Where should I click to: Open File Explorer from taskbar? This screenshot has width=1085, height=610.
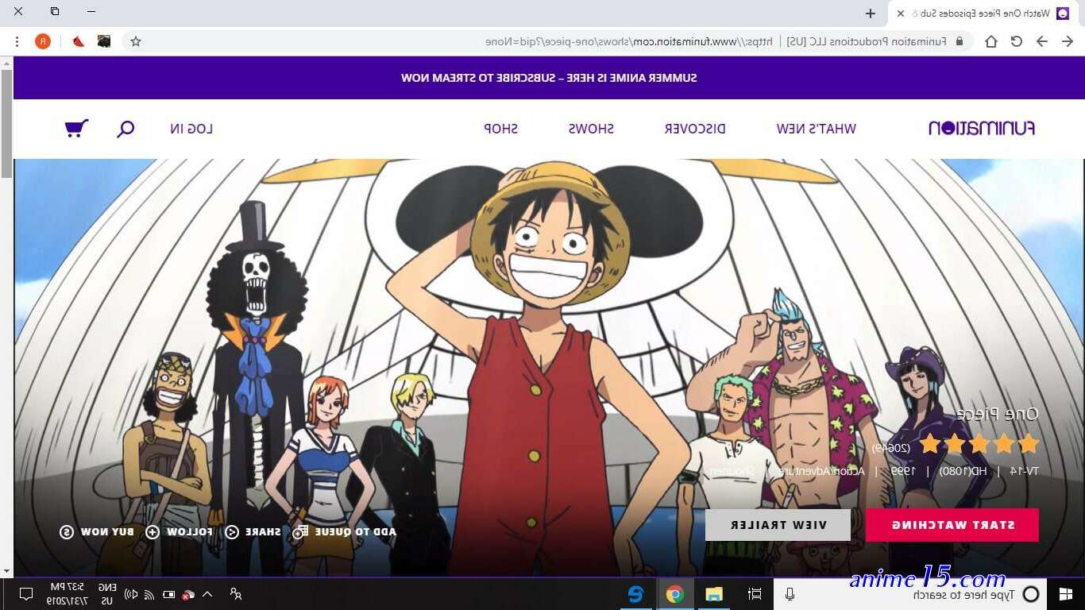pyautogui.click(x=714, y=594)
